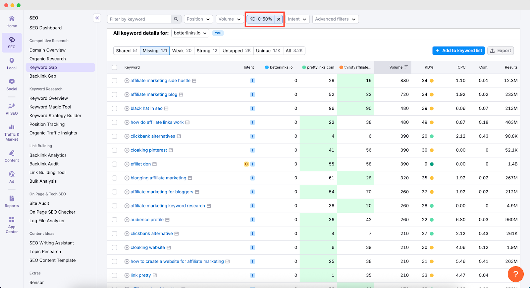Select Backlink Gap in the sidebar

[x=43, y=76]
